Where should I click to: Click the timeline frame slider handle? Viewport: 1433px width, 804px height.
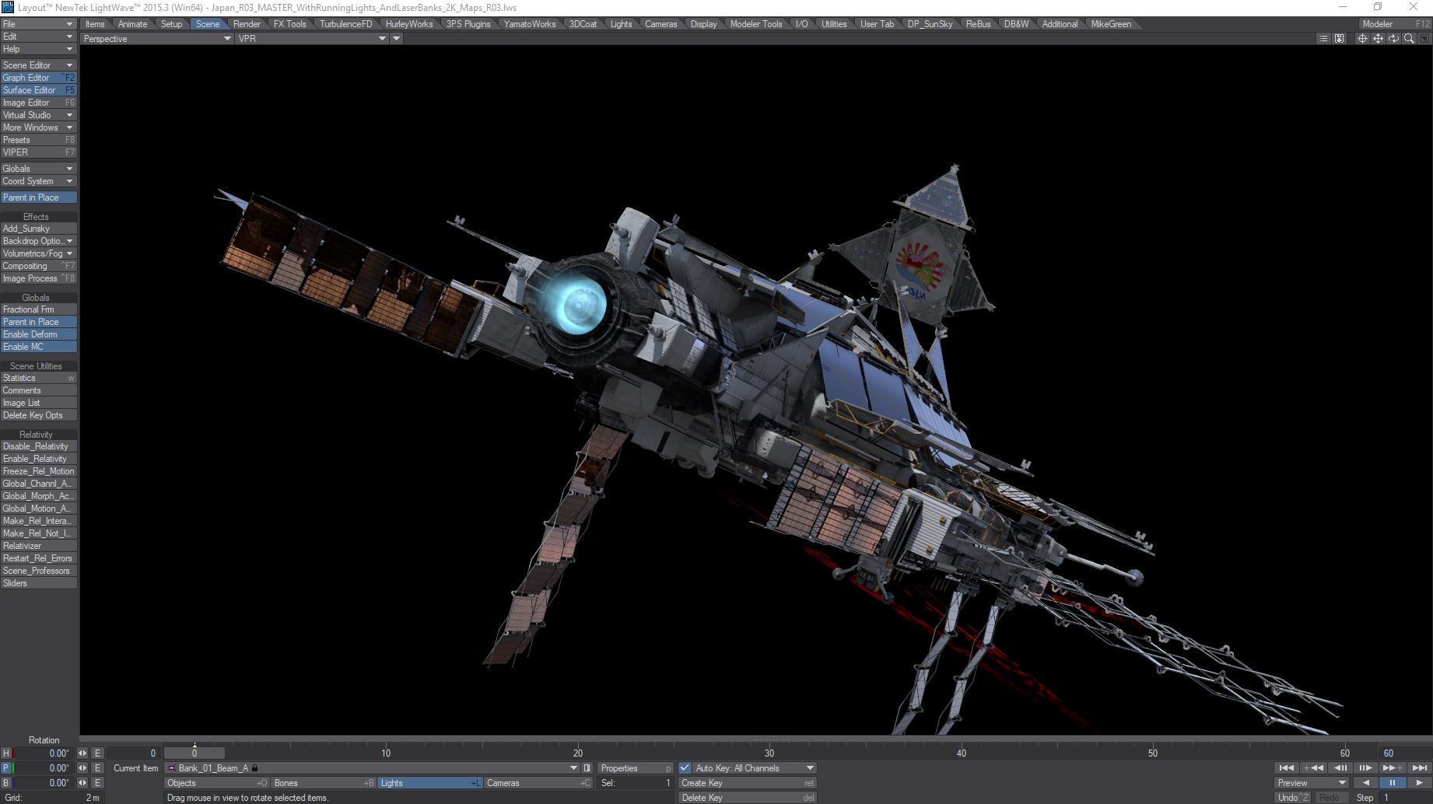(x=194, y=753)
